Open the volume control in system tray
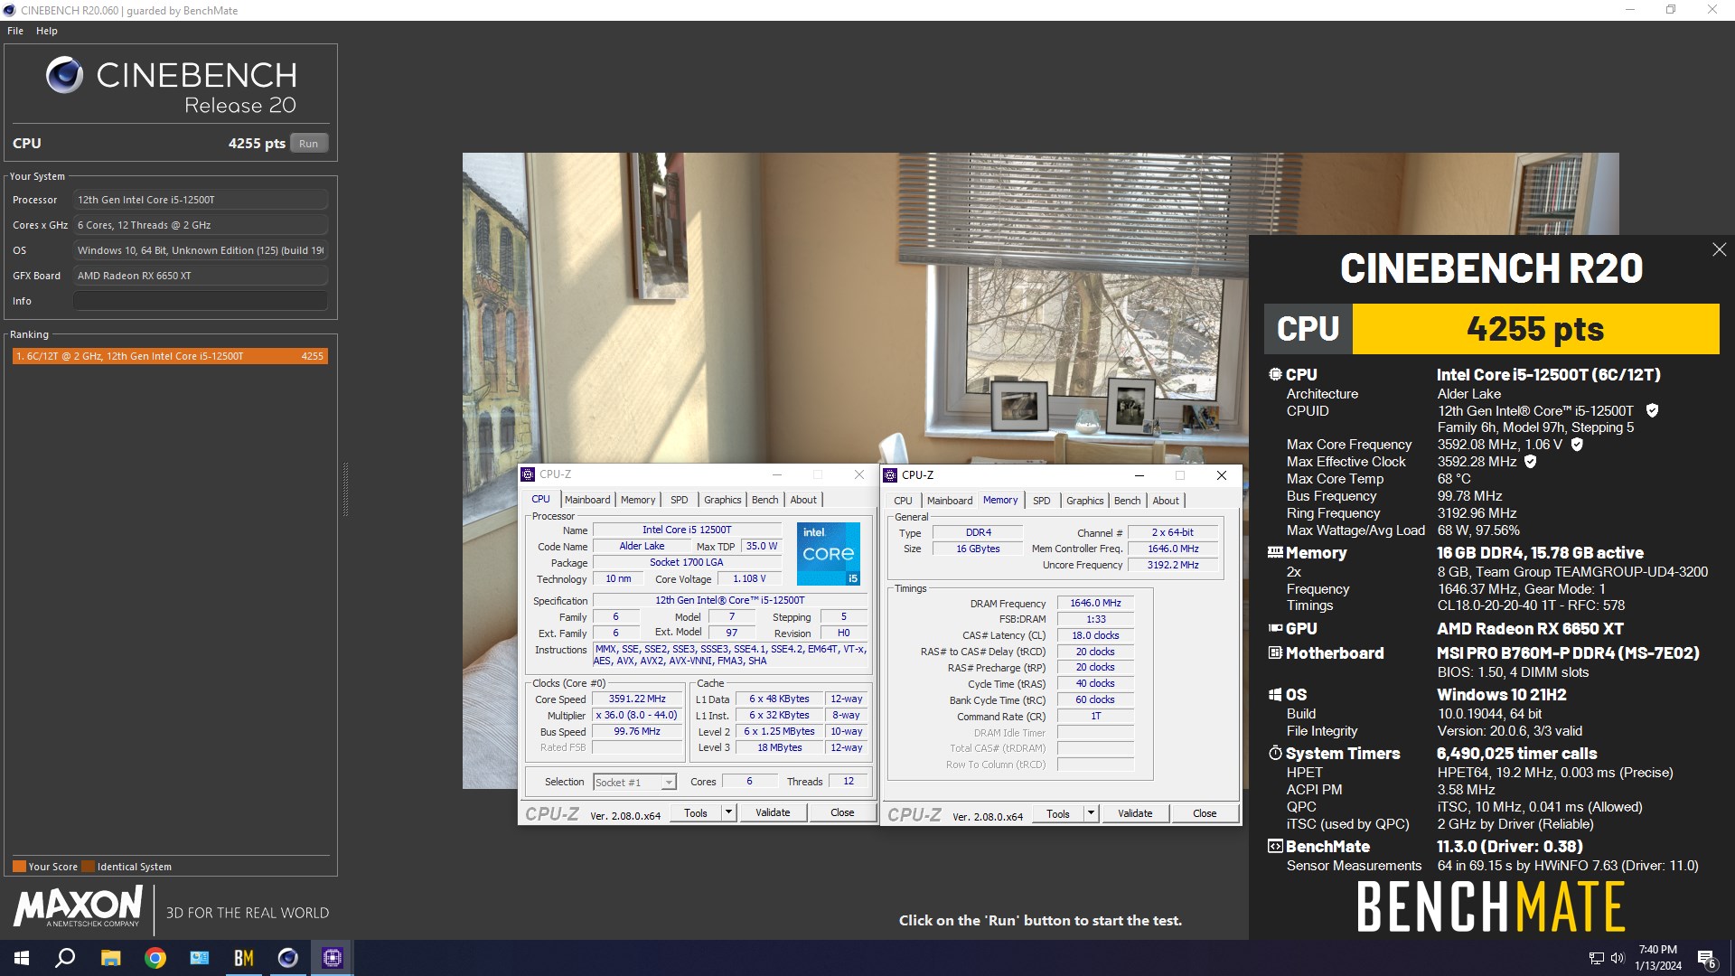This screenshot has height=976, width=1735. (1618, 958)
